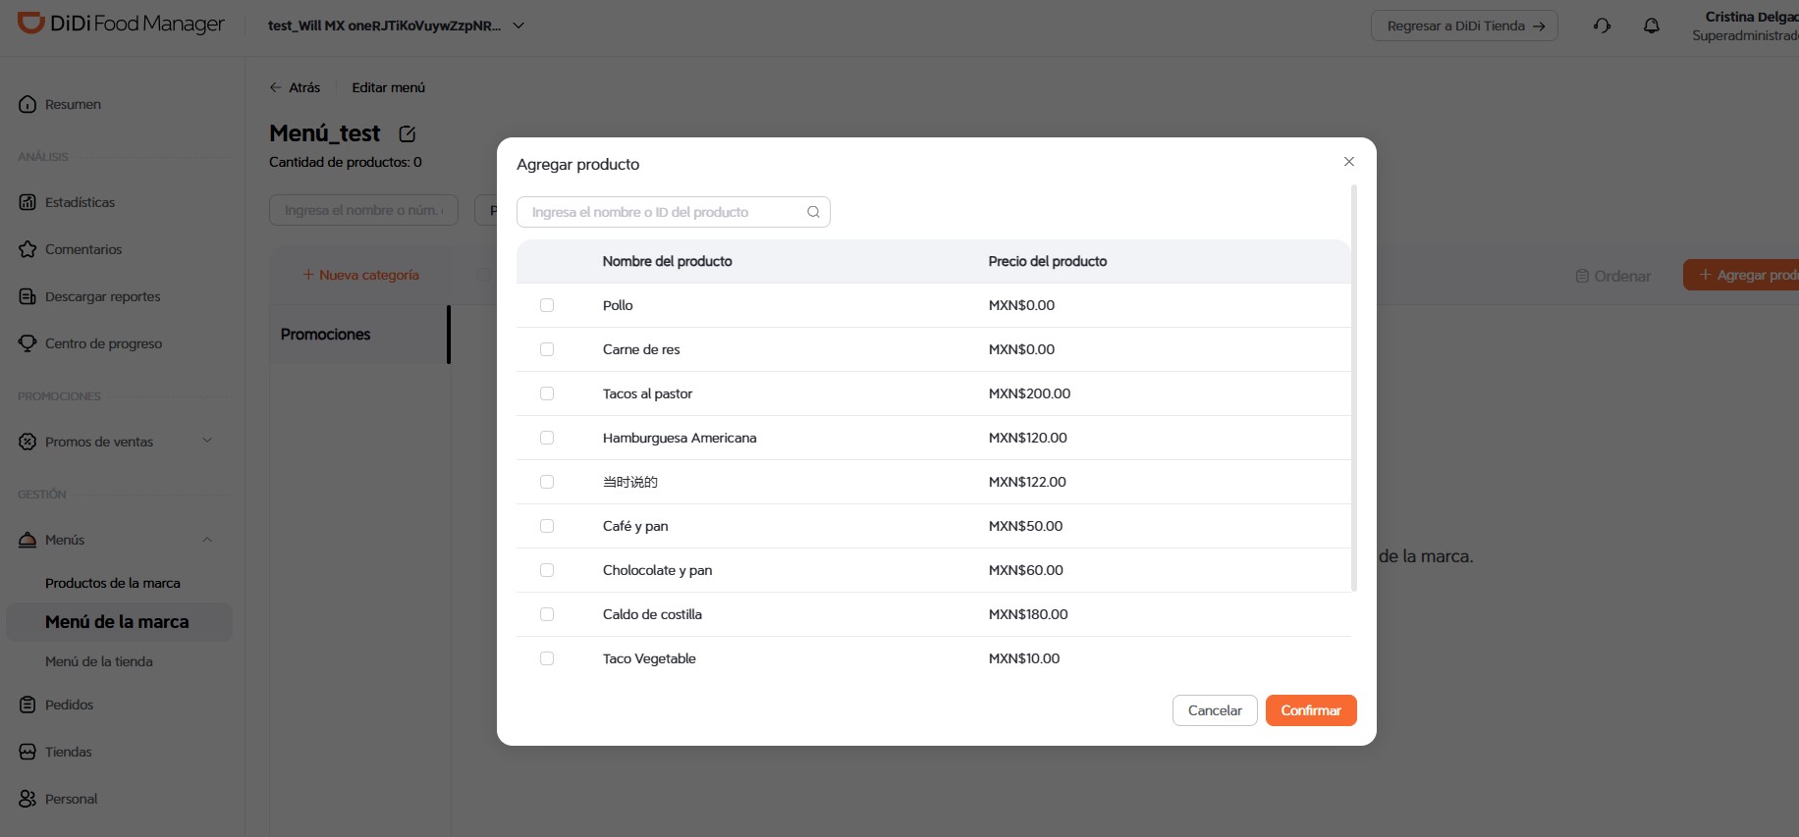1799x837 pixels.
Task: Focus the product name or ID search field
Action: 673,212
